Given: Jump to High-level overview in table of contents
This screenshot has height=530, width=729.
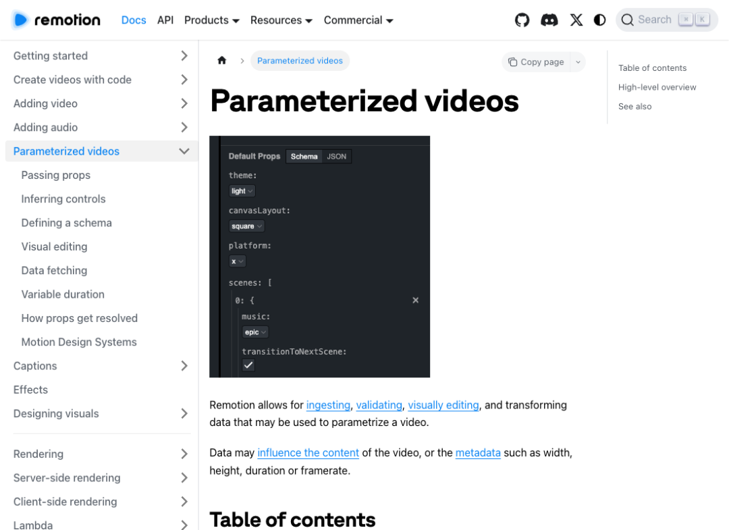Looking at the screenshot, I should pyautogui.click(x=657, y=87).
